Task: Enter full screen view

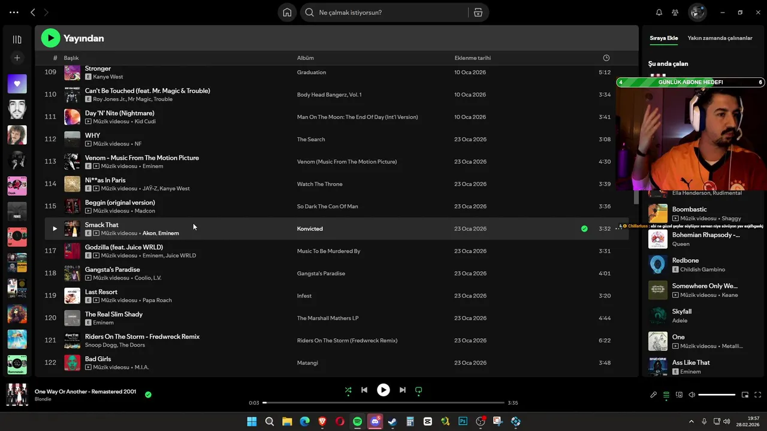Action: click(758, 395)
